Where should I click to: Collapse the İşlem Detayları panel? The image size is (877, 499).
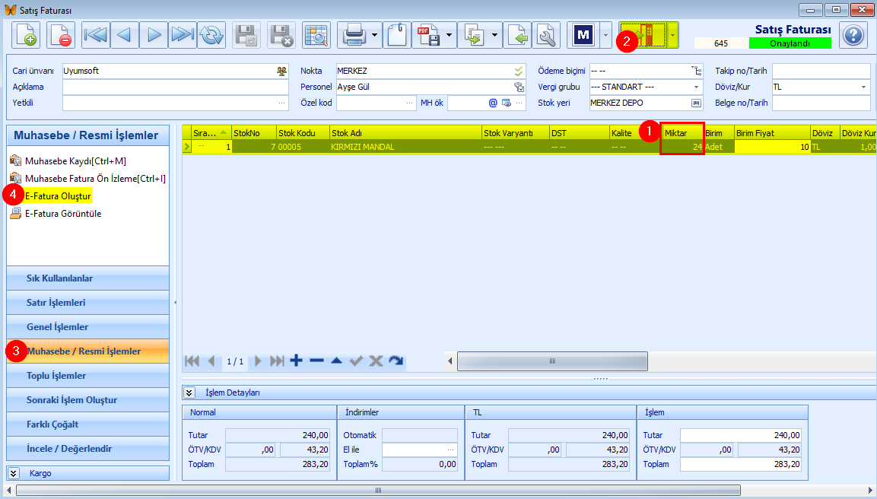(x=189, y=393)
